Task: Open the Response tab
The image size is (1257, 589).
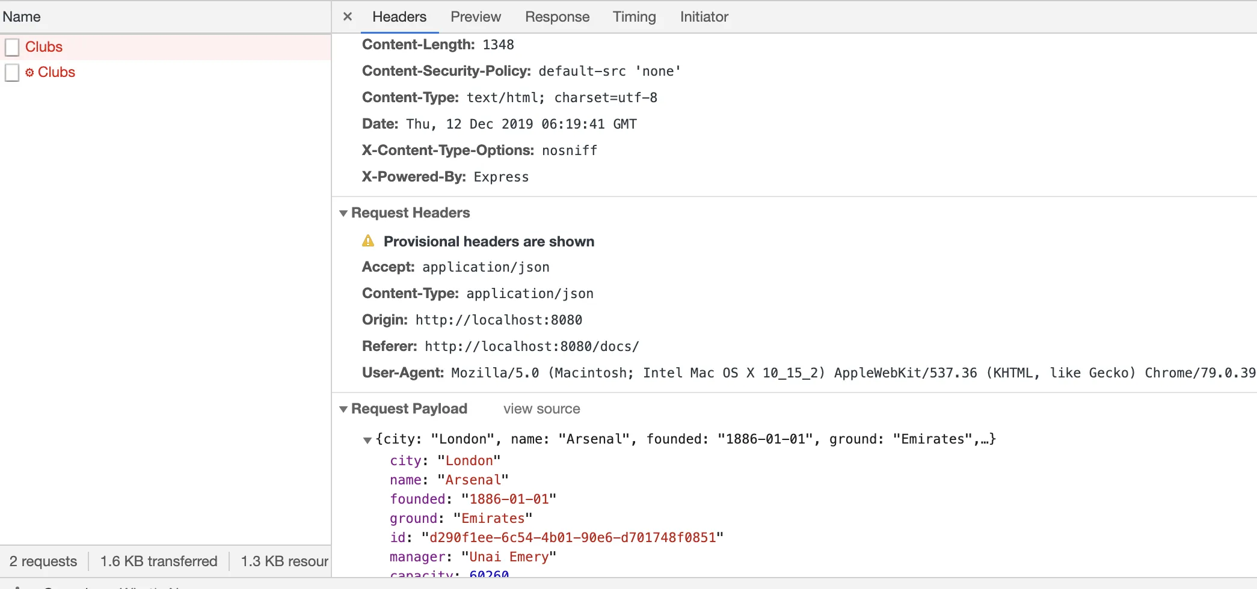Action: pos(557,17)
